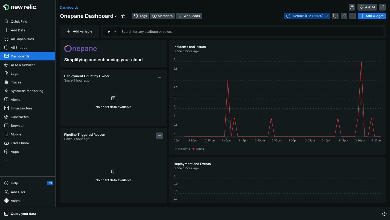This screenshot has height=220, width=390.
Task: Click the help icon in the bottom bar
Action: tap(384, 214)
